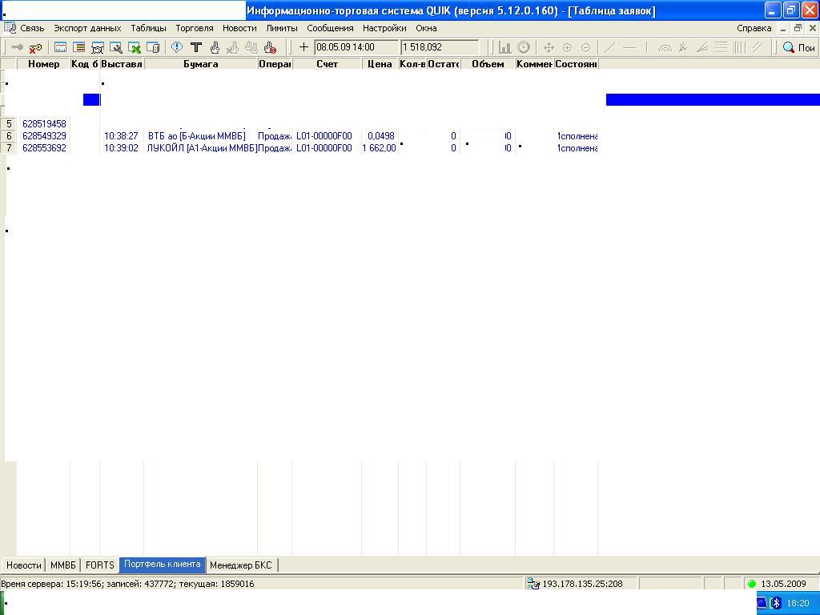Click the striped table list icon
This screenshot has height=615, width=820.
[x=79, y=47]
